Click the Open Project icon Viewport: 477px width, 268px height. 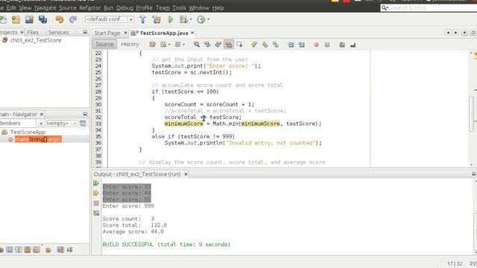[x=29, y=20]
